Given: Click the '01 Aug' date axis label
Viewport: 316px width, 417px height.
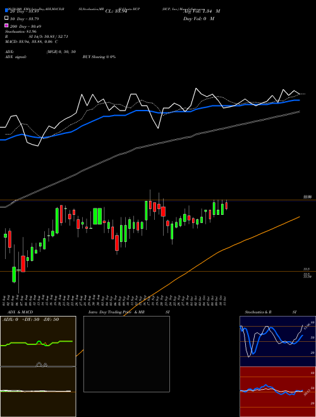Looking at the screenshot, I should click(x=5, y=301).
